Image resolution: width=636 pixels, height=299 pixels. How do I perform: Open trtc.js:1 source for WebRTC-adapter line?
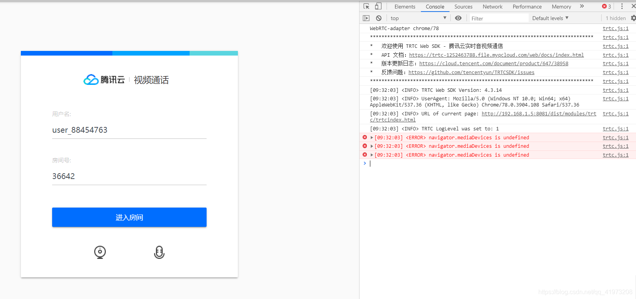pyautogui.click(x=616, y=29)
